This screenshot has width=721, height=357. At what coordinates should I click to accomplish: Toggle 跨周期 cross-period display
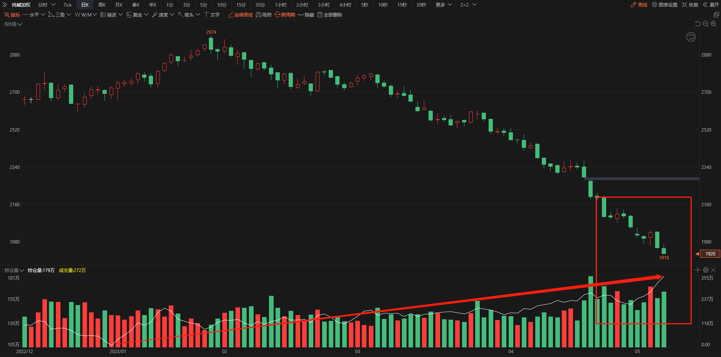[x=285, y=15]
